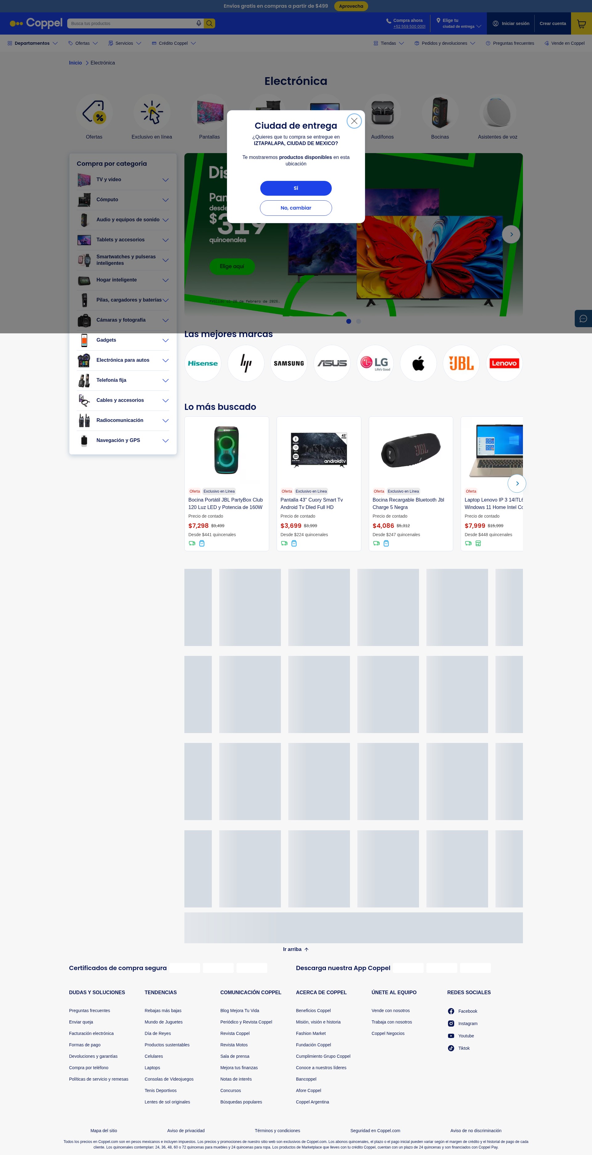The height and width of the screenshot is (1155, 592).
Task: Click the No, cambiar button
Action: click(x=296, y=208)
